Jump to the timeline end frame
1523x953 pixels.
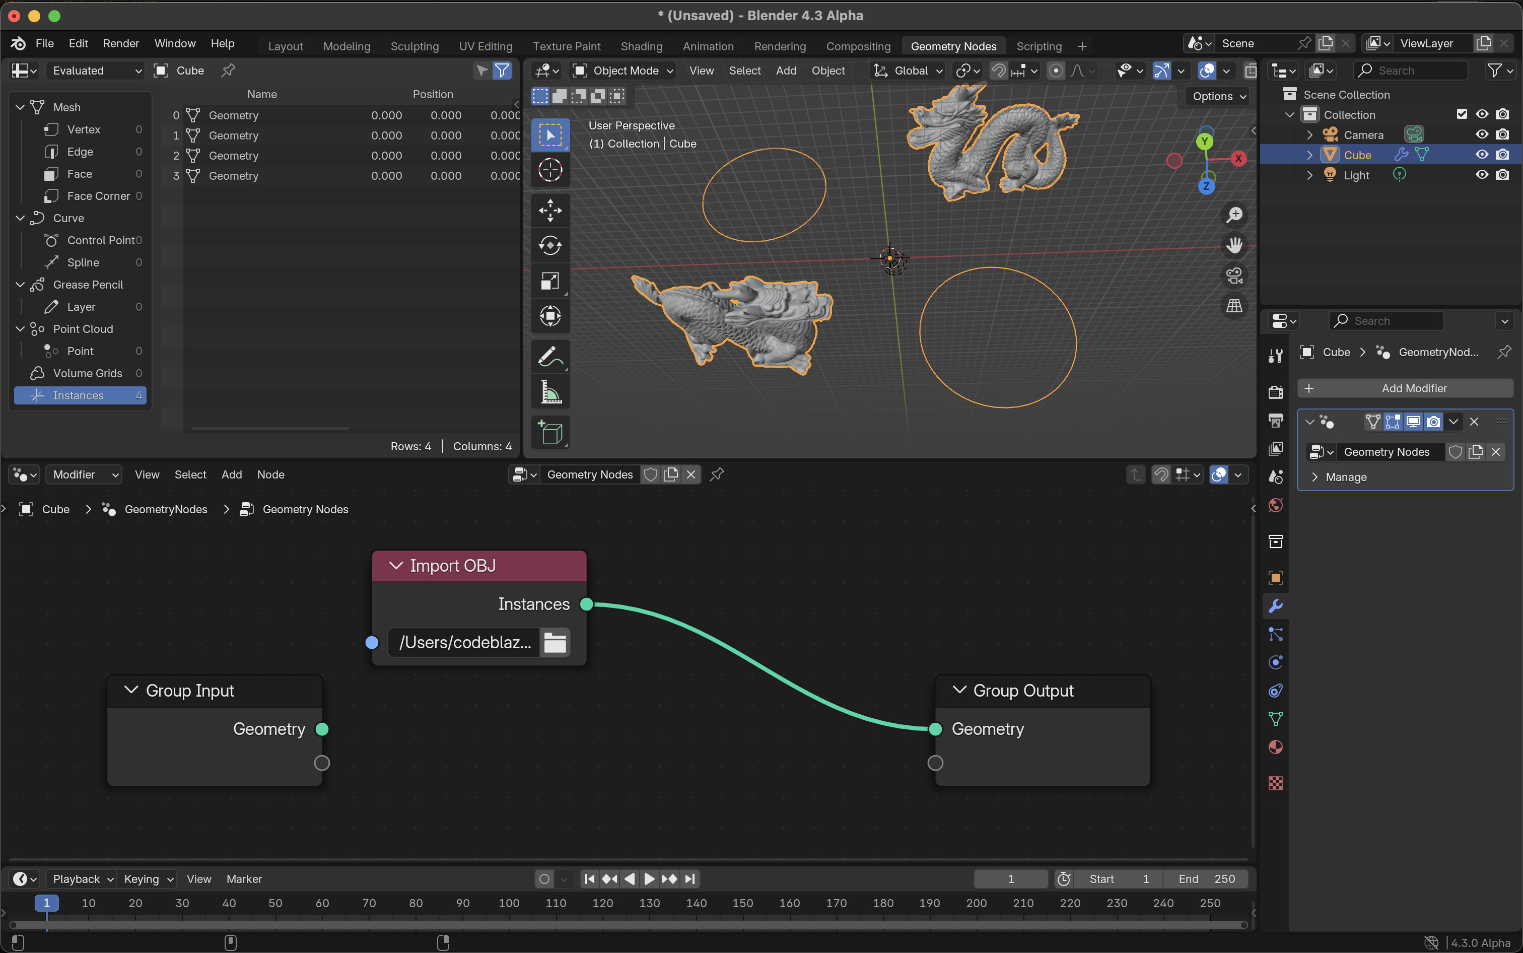[x=690, y=878]
